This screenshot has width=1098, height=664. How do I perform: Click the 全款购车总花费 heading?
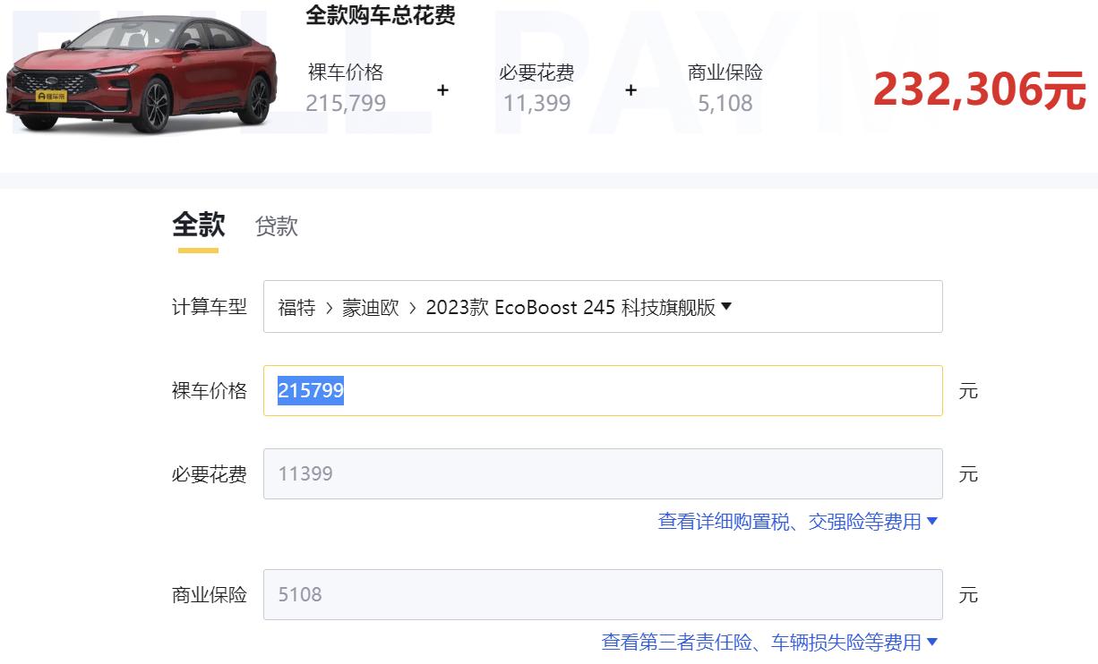381,15
